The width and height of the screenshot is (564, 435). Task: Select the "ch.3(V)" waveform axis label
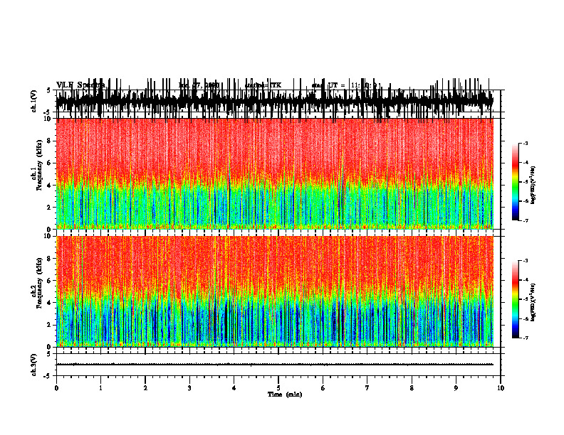coord(34,365)
